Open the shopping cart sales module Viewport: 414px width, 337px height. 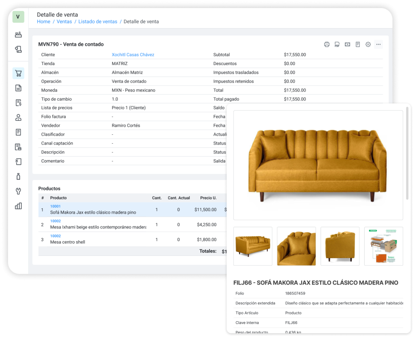tap(18, 73)
